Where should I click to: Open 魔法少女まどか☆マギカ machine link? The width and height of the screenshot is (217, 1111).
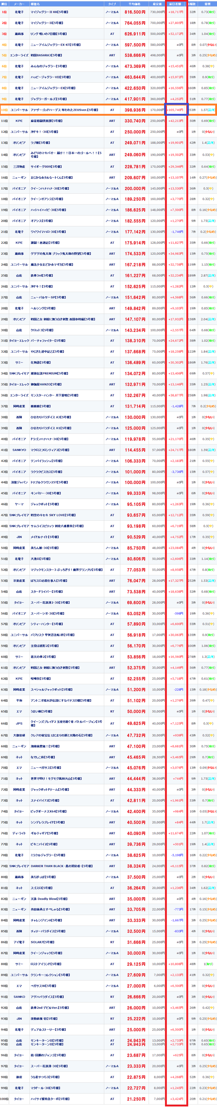pyautogui.click(x=52, y=265)
